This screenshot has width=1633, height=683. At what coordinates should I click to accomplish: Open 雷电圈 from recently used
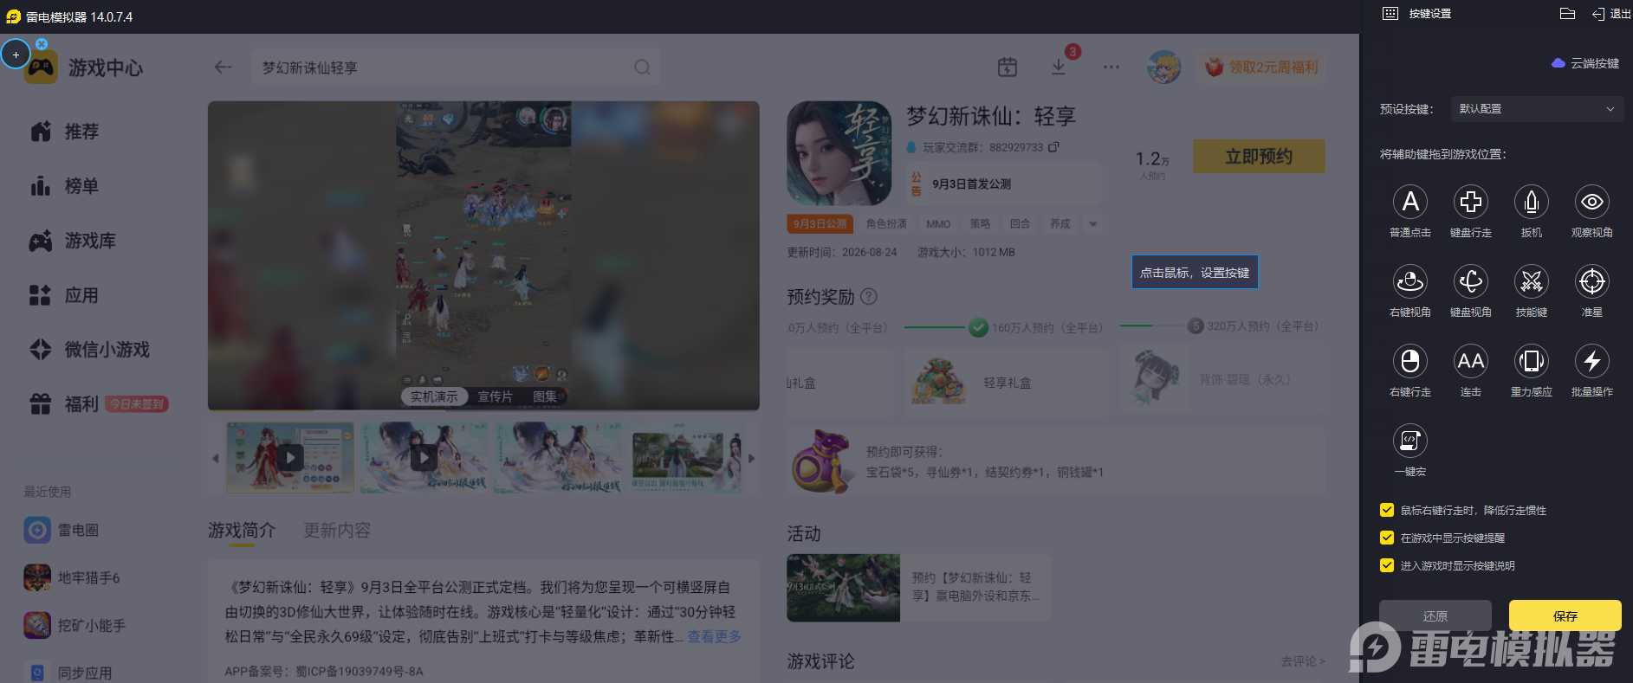click(x=62, y=530)
